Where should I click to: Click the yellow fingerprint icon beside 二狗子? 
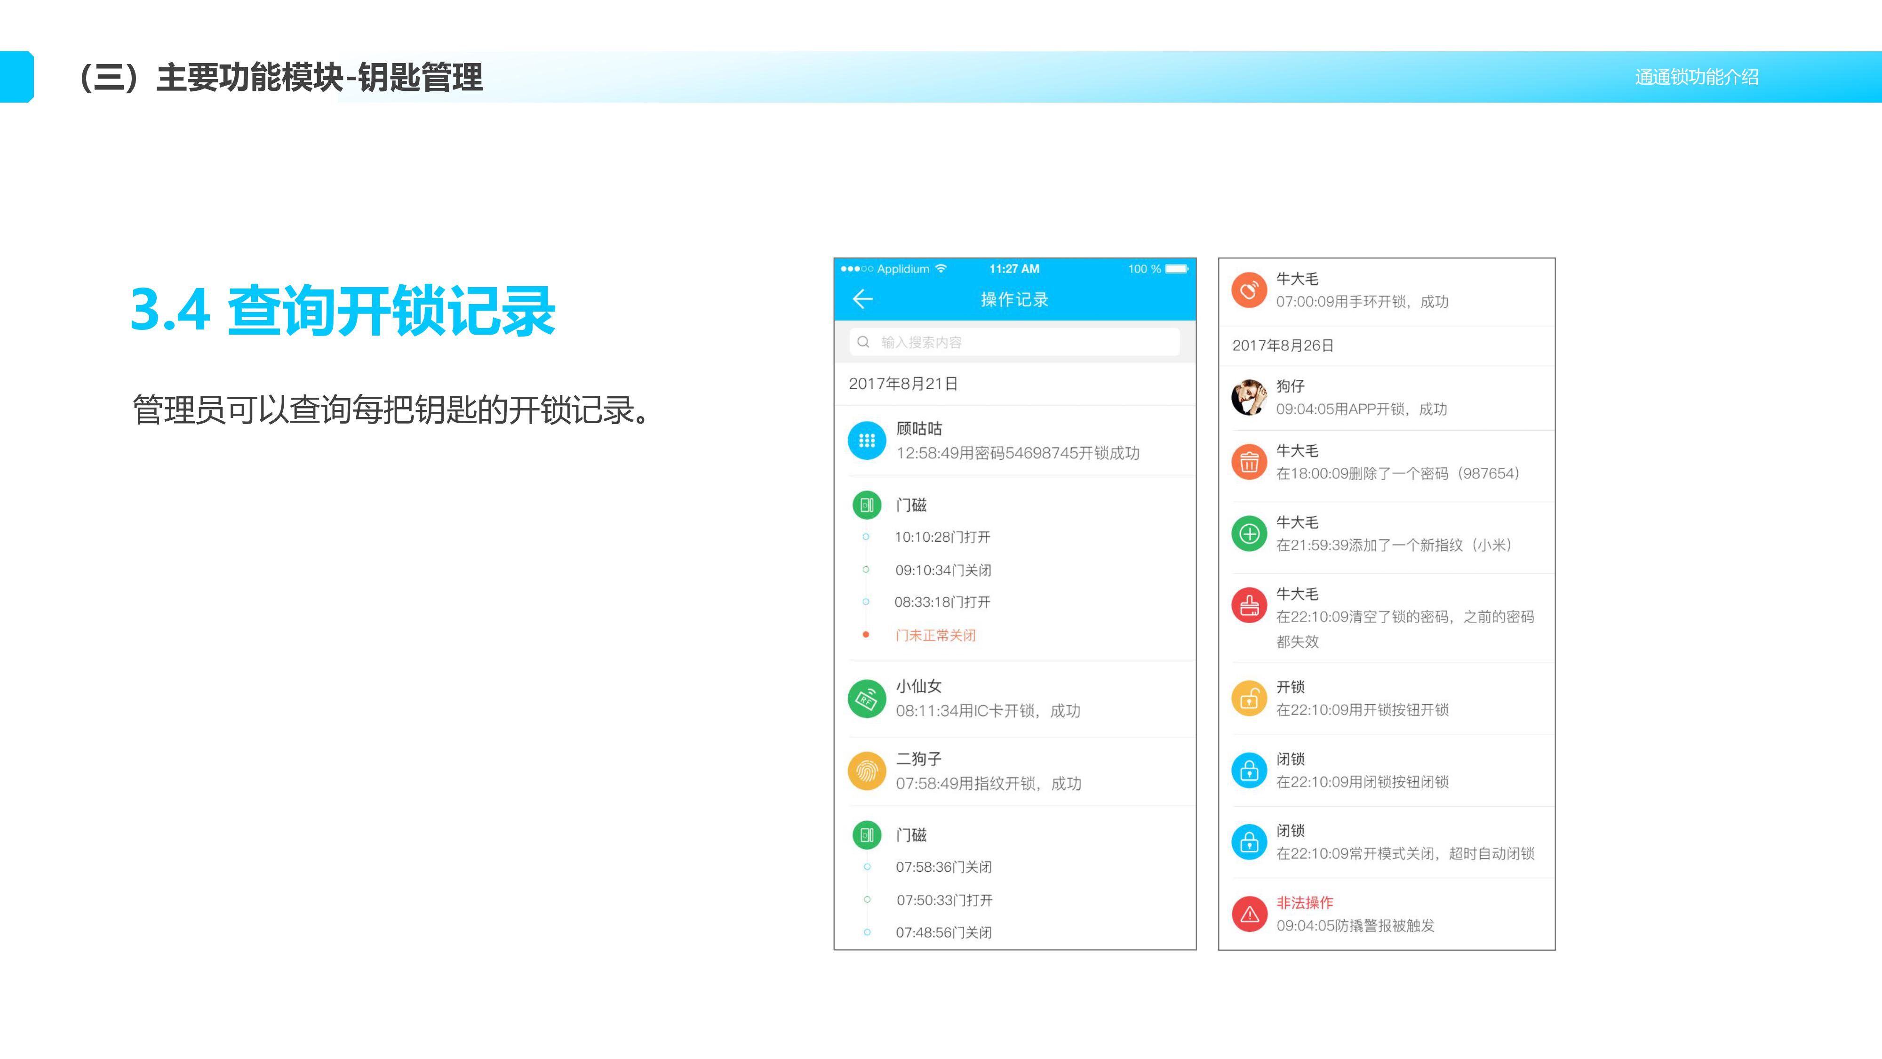(x=867, y=771)
